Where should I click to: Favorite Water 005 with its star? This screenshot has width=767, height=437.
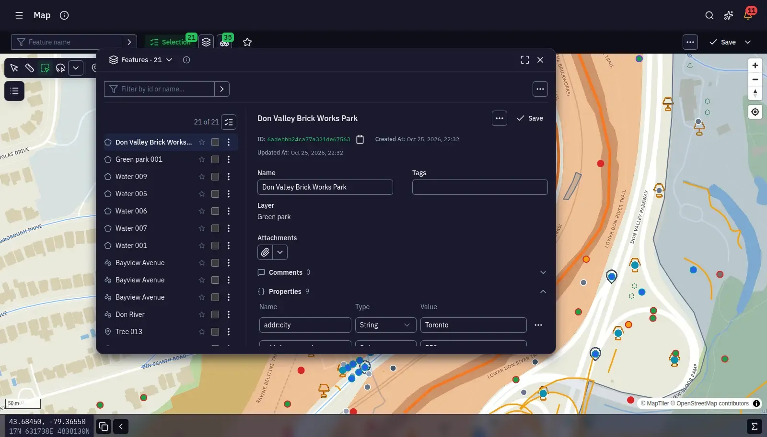(202, 194)
